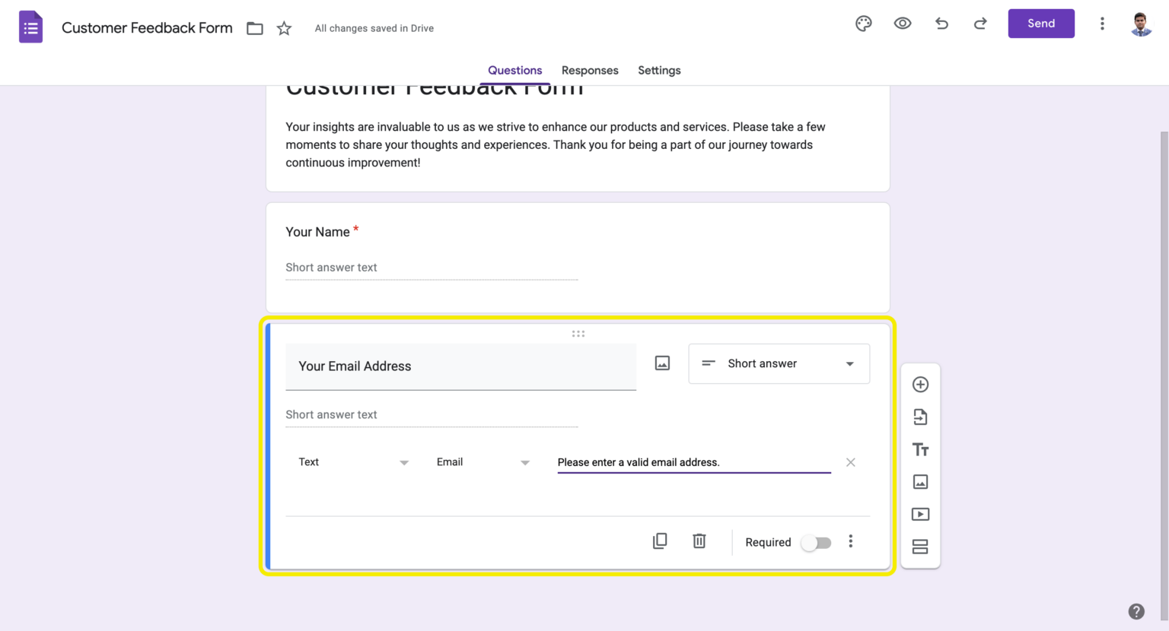Import questions from another form
This screenshot has width=1169, height=631.
[x=920, y=417]
